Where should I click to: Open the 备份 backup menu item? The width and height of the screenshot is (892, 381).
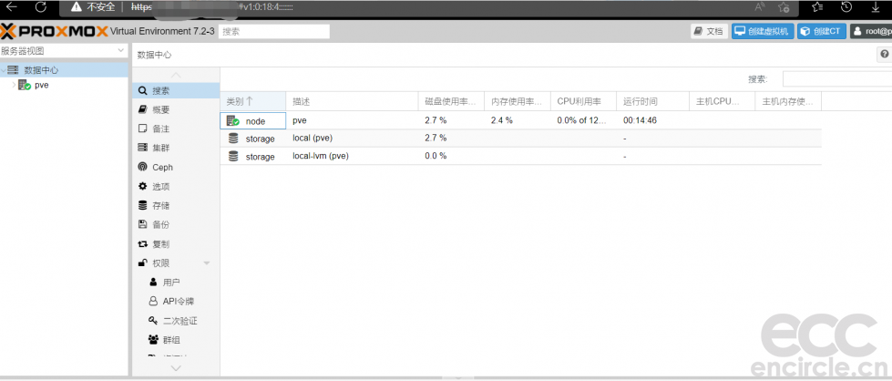176,225
